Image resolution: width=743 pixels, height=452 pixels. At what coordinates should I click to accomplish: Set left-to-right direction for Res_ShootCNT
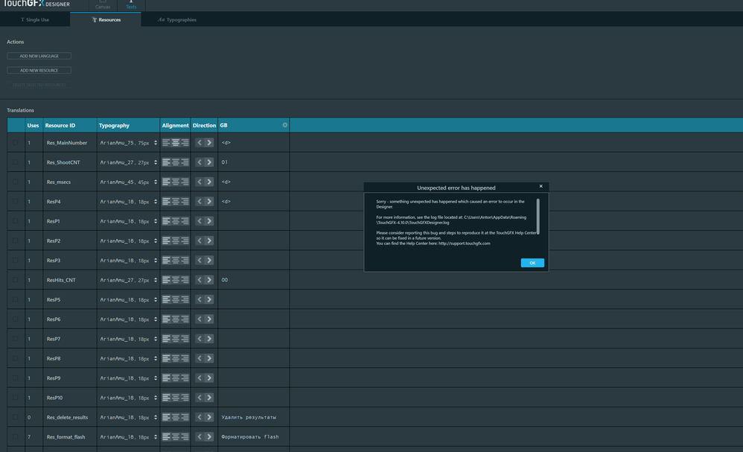point(209,162)
